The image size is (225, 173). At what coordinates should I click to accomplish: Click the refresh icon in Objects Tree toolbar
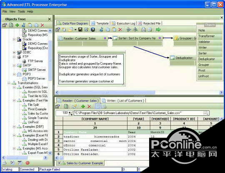tap(11, 25)
